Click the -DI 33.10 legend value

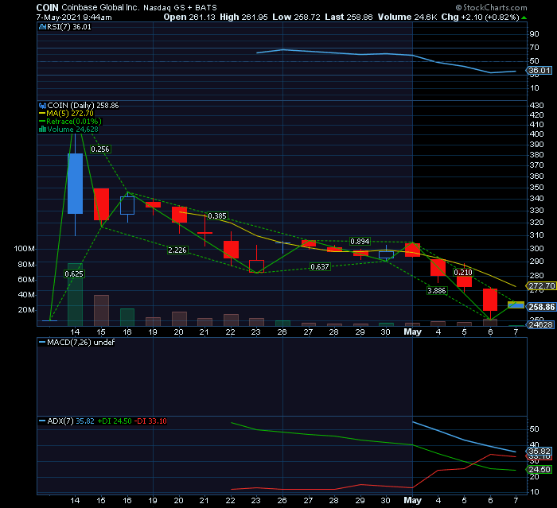click(x=150, y=421)
